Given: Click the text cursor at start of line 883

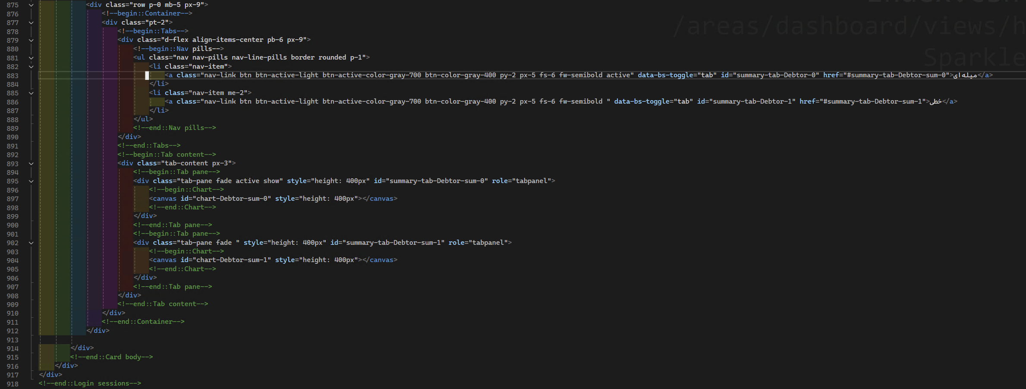Looking at the screenshot, I should tap(147, 76).
